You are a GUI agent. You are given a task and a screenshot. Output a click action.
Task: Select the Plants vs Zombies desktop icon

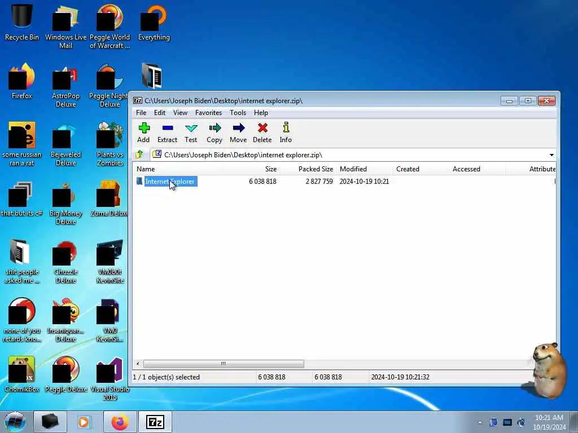[110, 144]
